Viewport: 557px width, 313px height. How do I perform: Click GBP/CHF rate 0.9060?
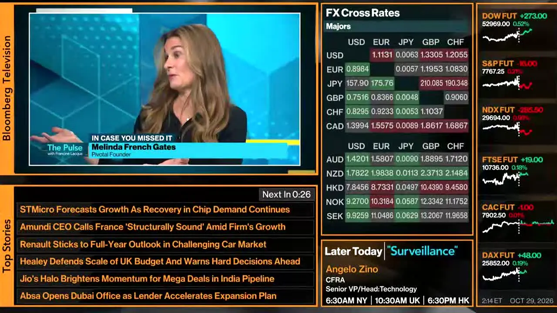tap(456, 97)
